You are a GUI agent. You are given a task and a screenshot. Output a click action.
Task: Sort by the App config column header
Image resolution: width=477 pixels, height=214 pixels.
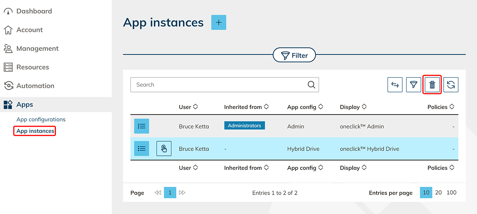click(x=305, y=107)
